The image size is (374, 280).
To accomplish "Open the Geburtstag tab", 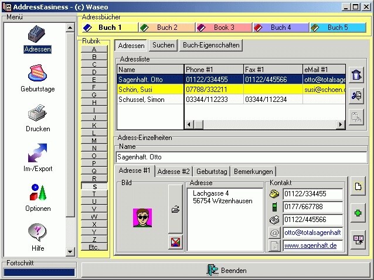I will (x=212, y=172).
